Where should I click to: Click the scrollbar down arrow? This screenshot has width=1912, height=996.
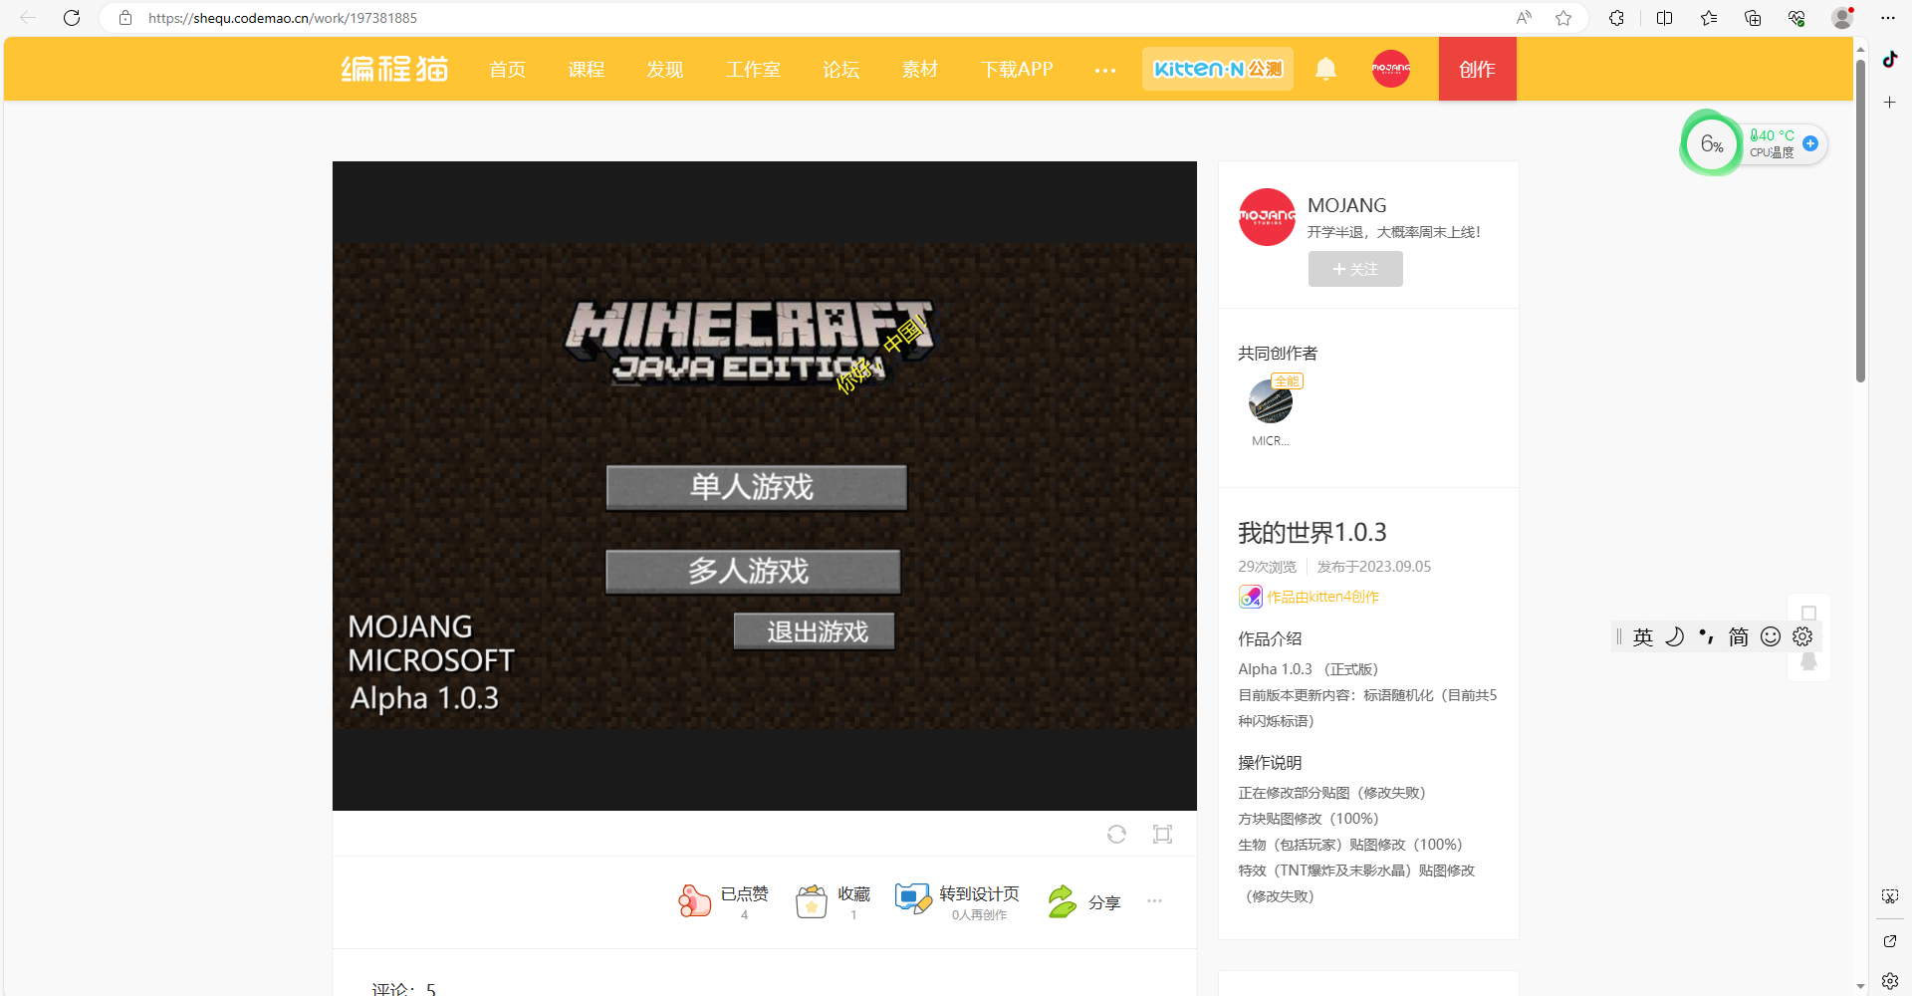[1860, 986]
